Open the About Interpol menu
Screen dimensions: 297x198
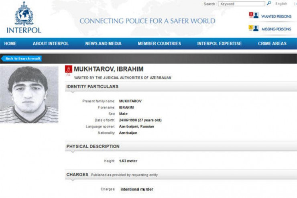coord(51,43)
